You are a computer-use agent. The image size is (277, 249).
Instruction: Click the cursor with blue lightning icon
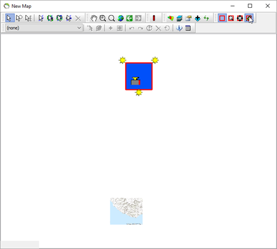click(x=41, y=18)
